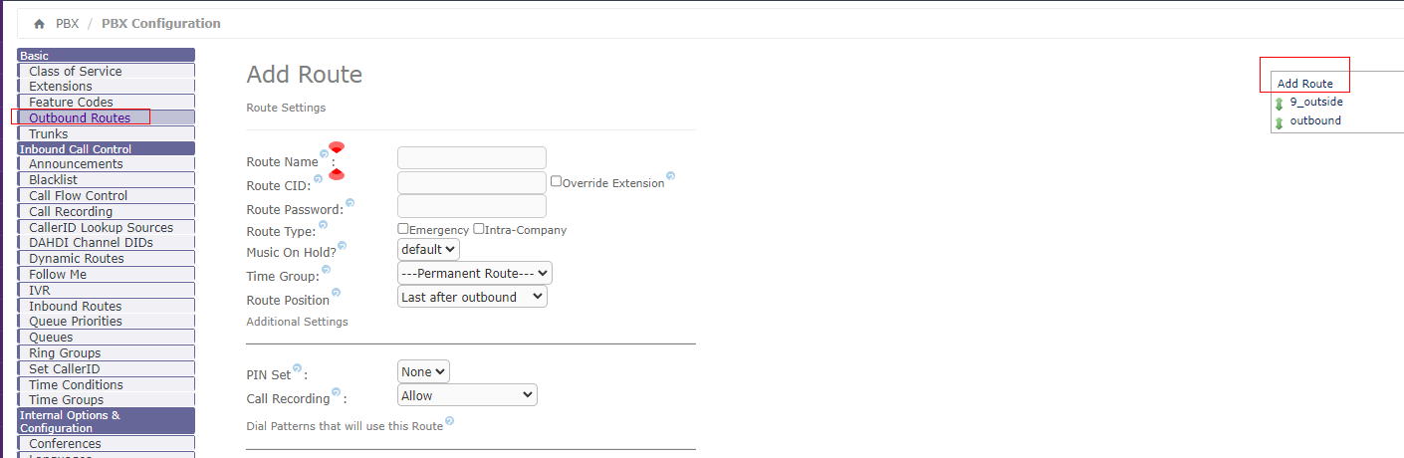Check the Emergency route type box
This screenshot has height=458, width=1404.
pos(403,229)
